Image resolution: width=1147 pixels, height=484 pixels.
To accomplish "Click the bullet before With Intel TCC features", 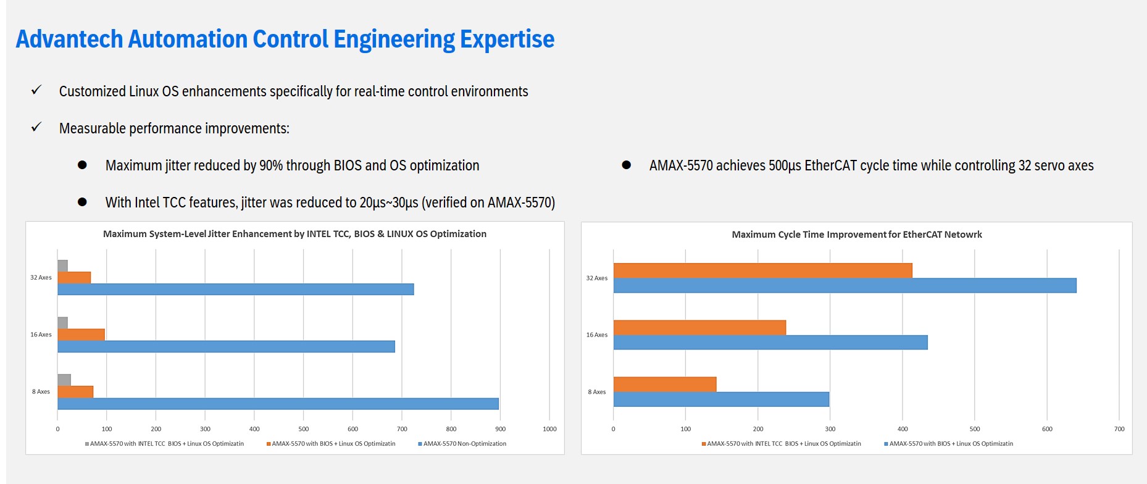I will pyautogui.click(x=82, y=202).
